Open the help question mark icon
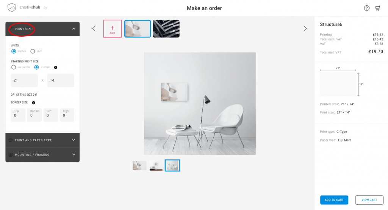 click(x=366, y=8)
